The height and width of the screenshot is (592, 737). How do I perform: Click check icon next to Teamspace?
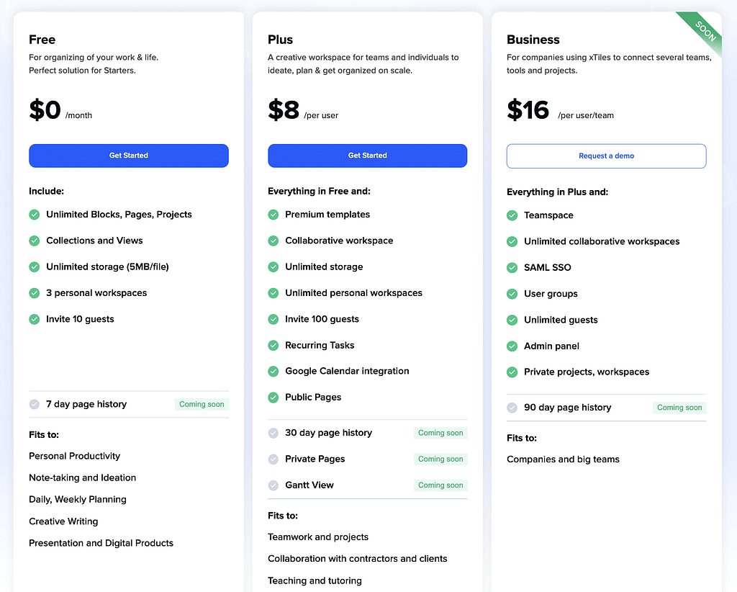[512, 216]
